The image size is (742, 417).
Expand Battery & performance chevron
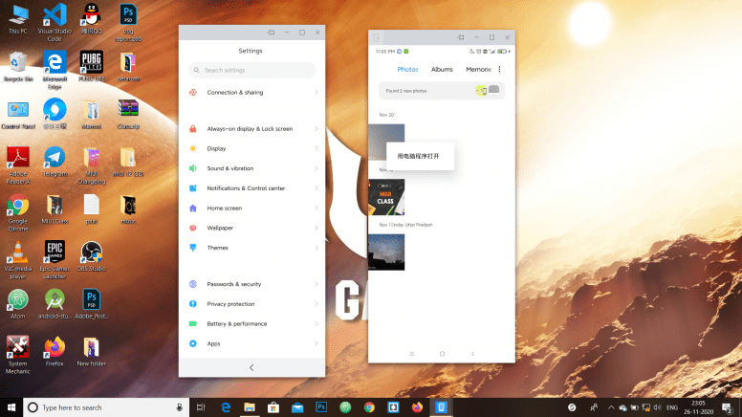316,324
